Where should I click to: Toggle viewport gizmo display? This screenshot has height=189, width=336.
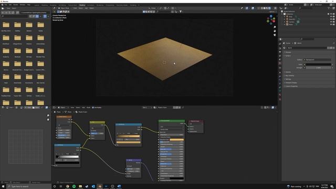pyautogui.click(x=247, y=8)
